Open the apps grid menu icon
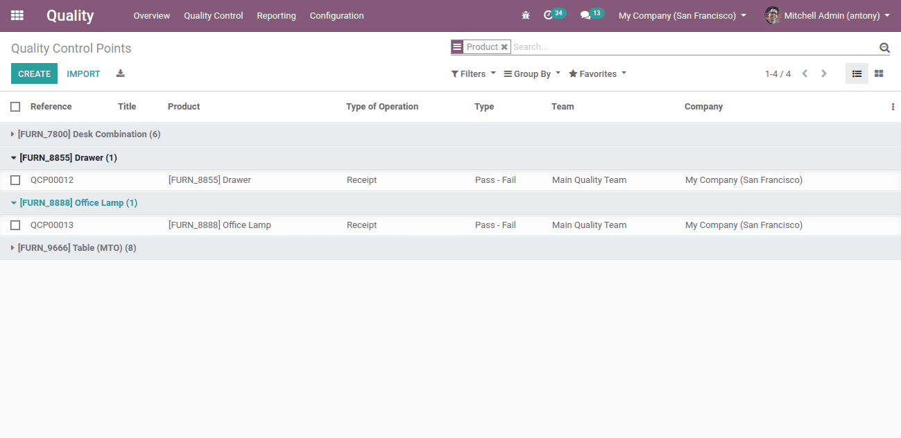 point(17,15)
